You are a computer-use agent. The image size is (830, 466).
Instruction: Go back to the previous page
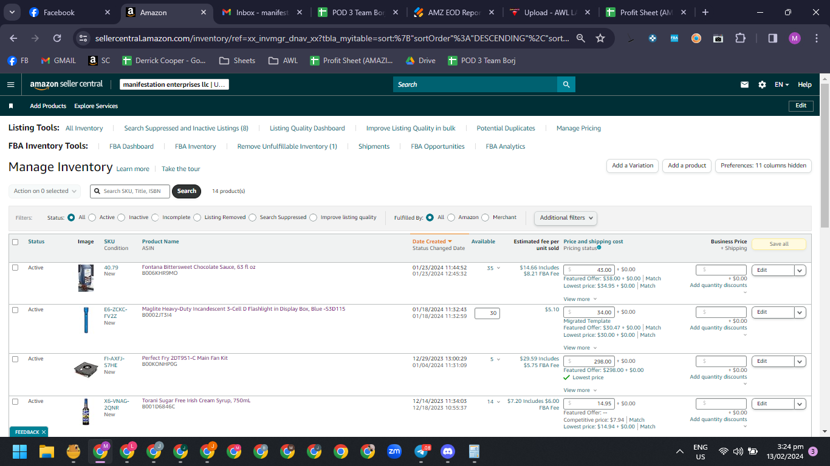point(13,38)
